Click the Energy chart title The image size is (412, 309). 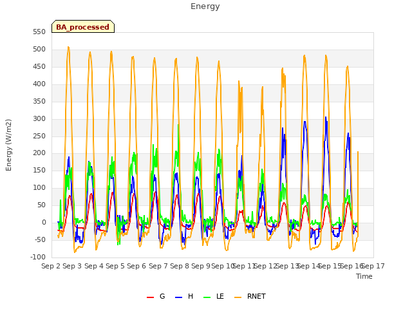click(x=205, y=6)
